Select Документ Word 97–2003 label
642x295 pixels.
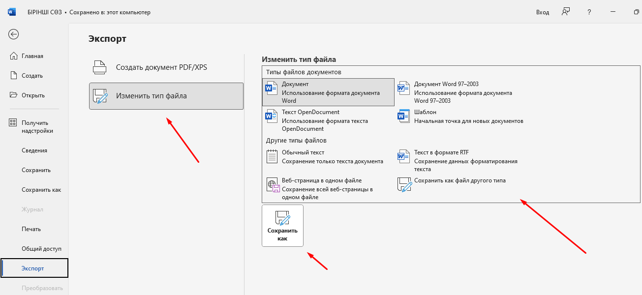tap(446, 84)
